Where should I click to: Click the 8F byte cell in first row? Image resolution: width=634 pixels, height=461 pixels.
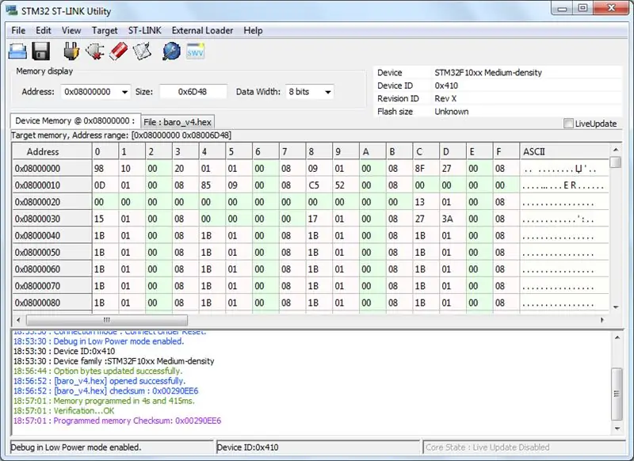point(426,169)
